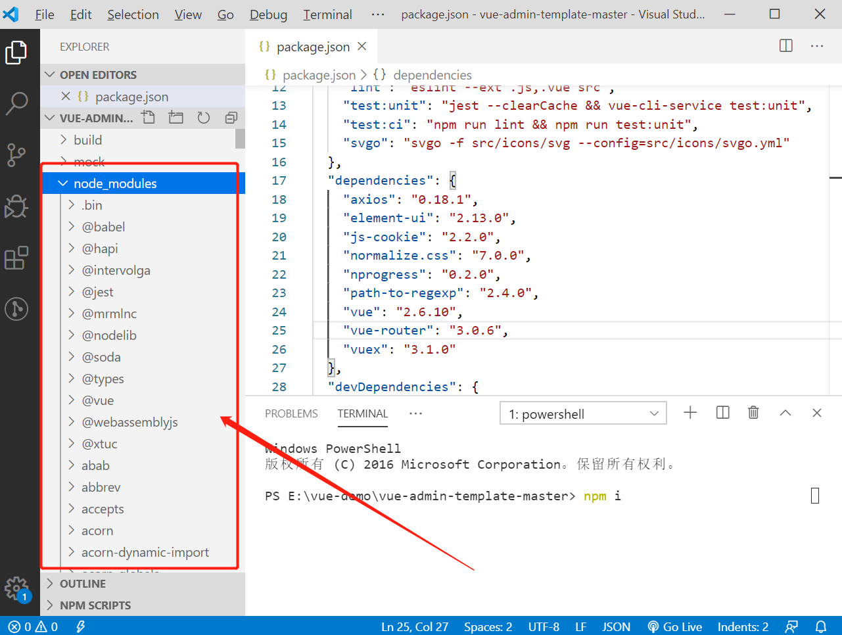
Task: Select the @webassemblyjs folder
Action: pos(129,421)
